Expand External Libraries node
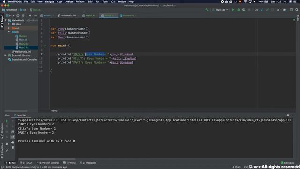Screen dimensions: 300x169 coord(5,55)
